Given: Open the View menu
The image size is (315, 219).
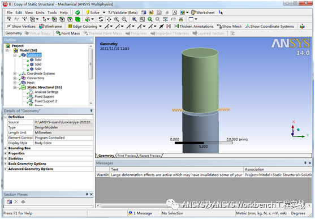Looking at the screenshot, I should point(29,12).
